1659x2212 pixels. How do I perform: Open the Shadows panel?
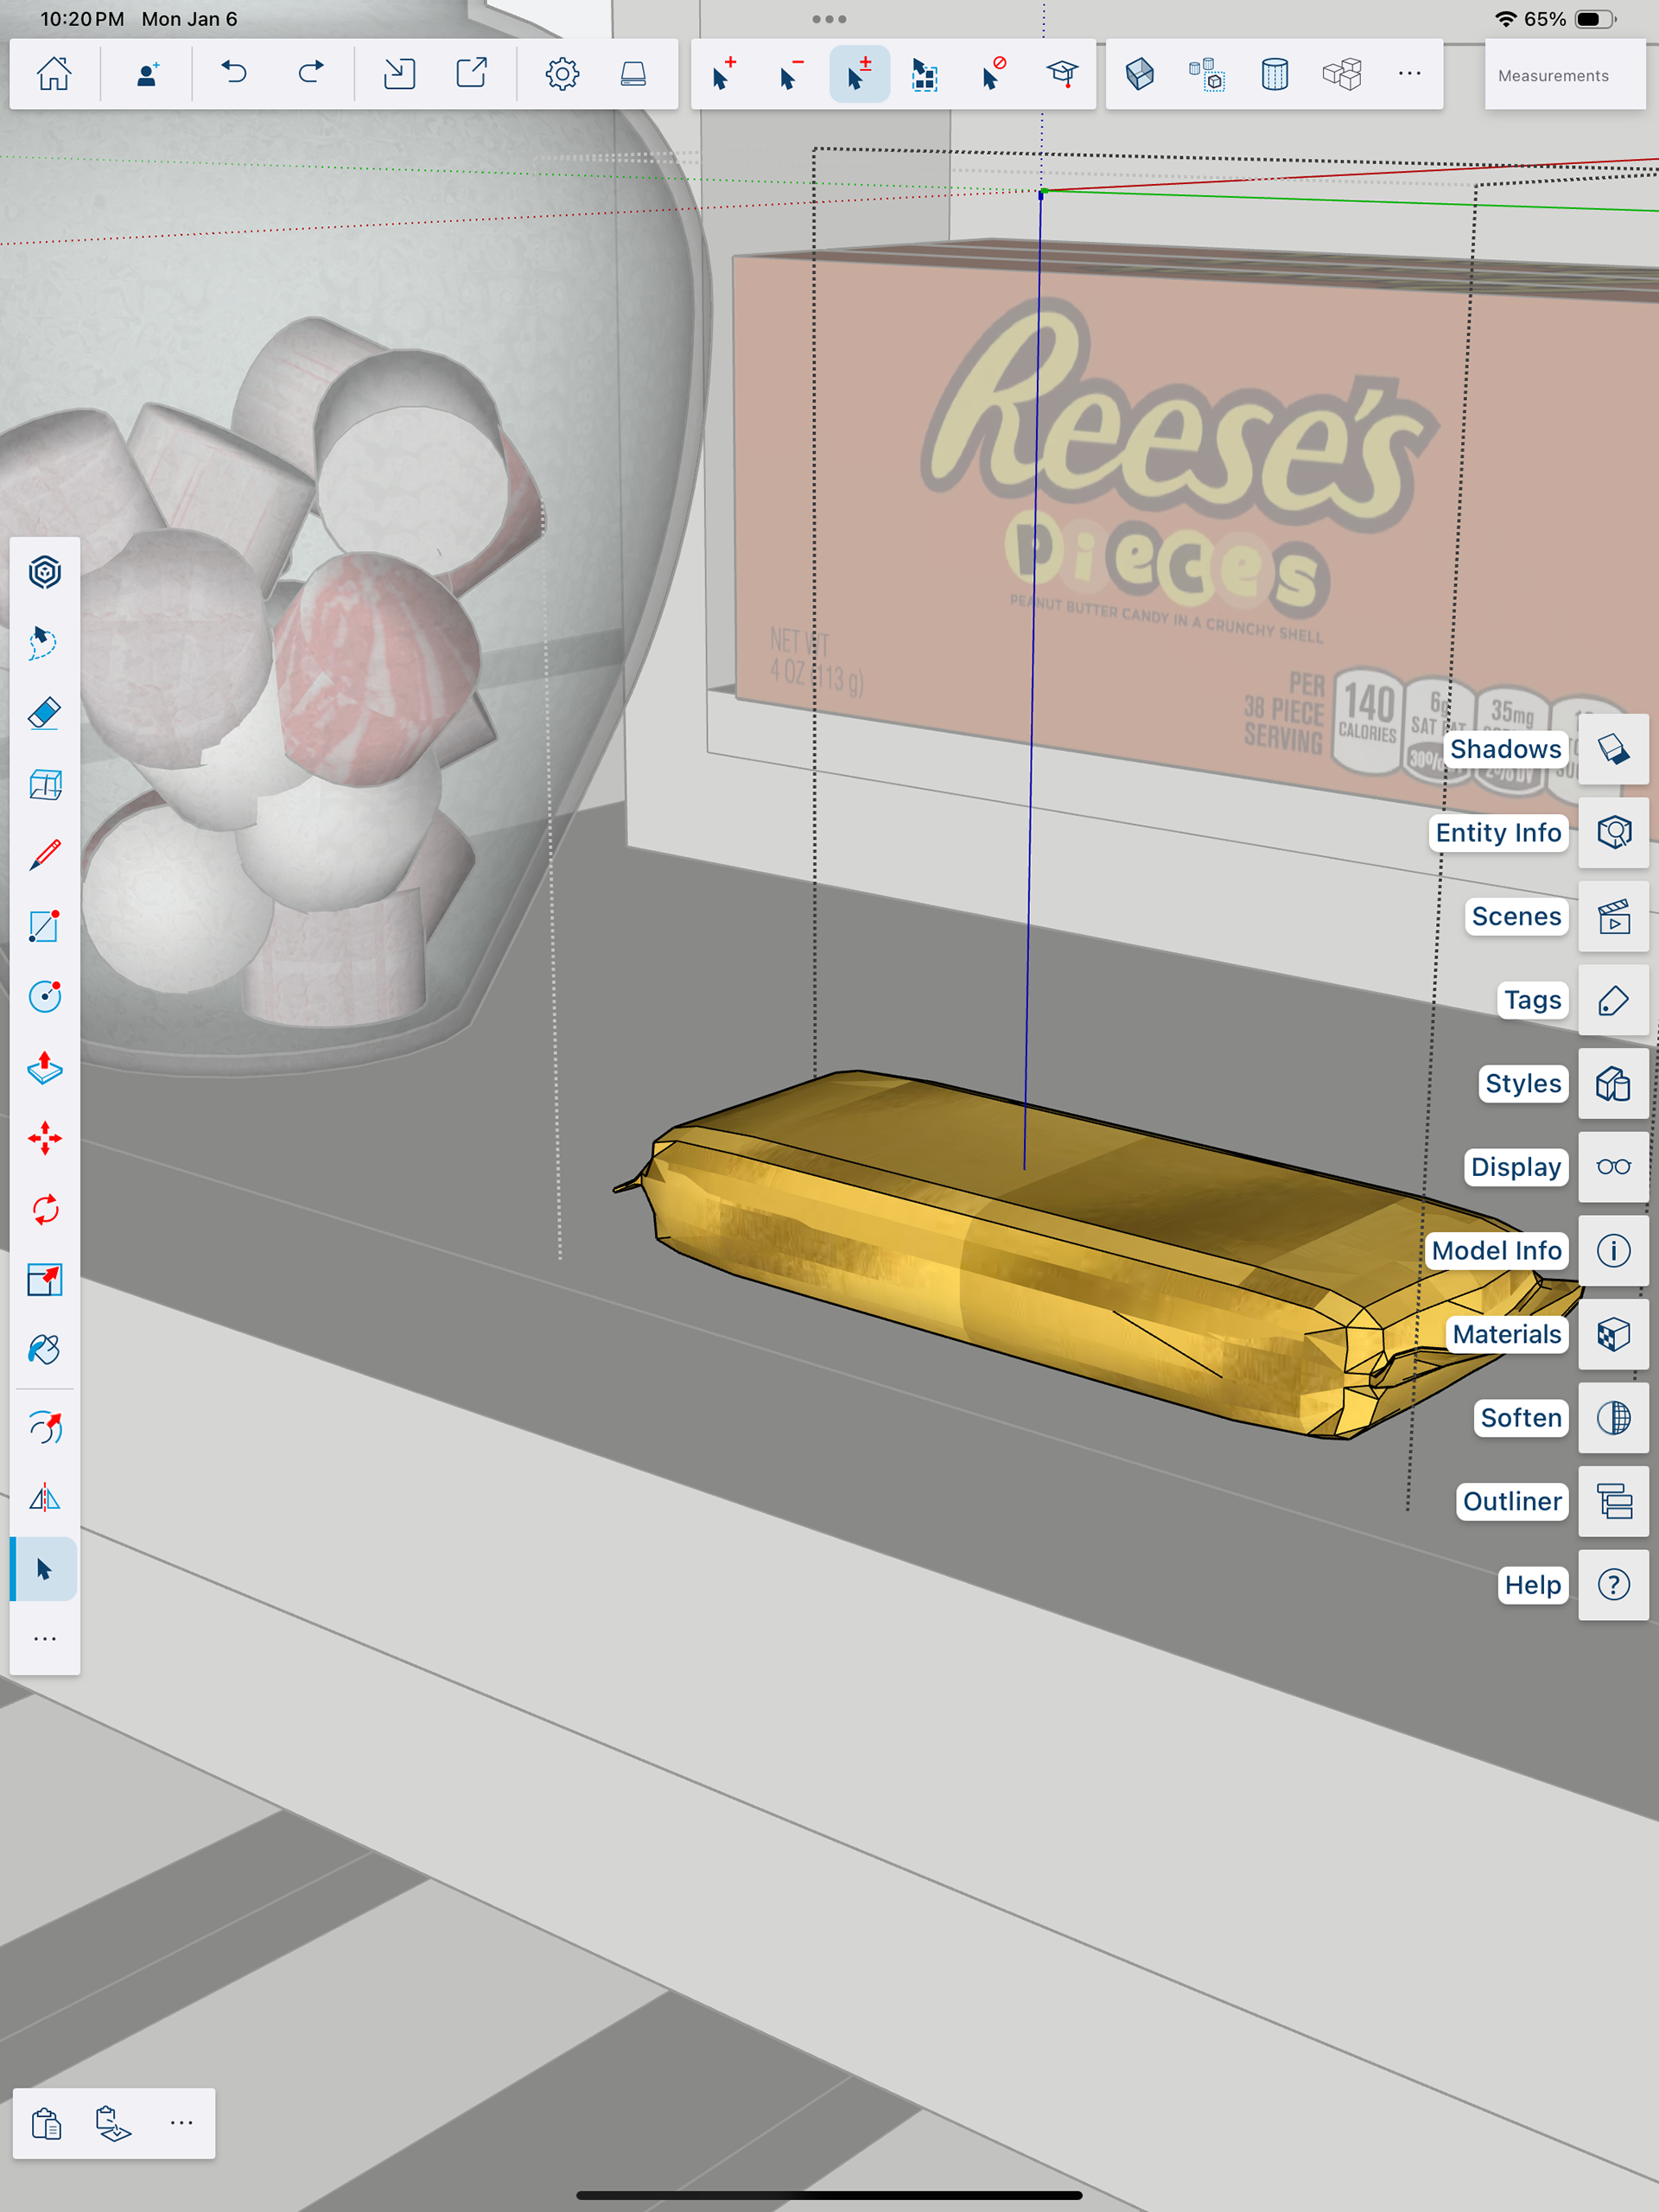[1613, 749]
